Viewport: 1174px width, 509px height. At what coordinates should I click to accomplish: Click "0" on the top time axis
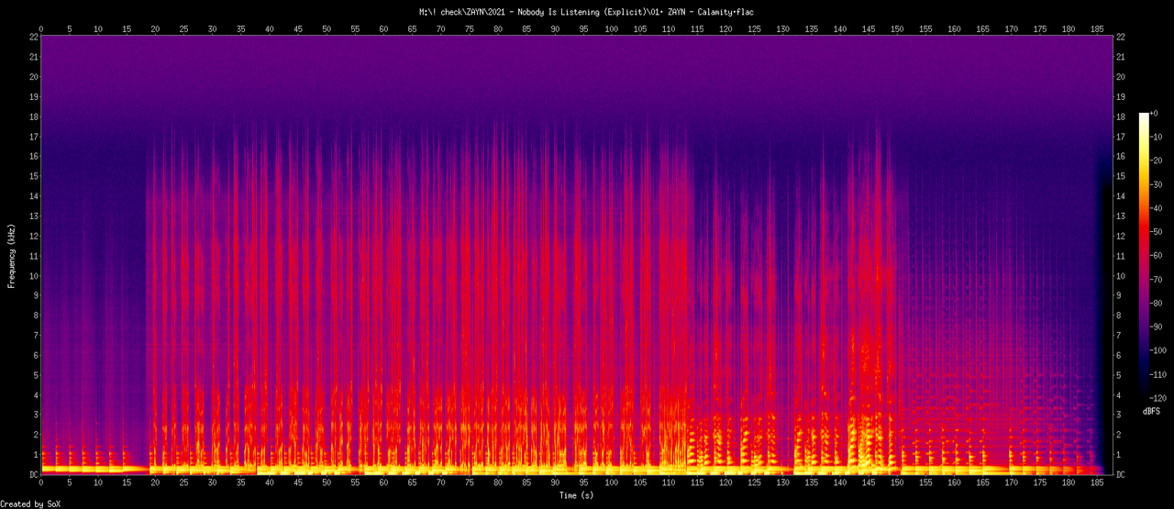(x=41, y=29)
